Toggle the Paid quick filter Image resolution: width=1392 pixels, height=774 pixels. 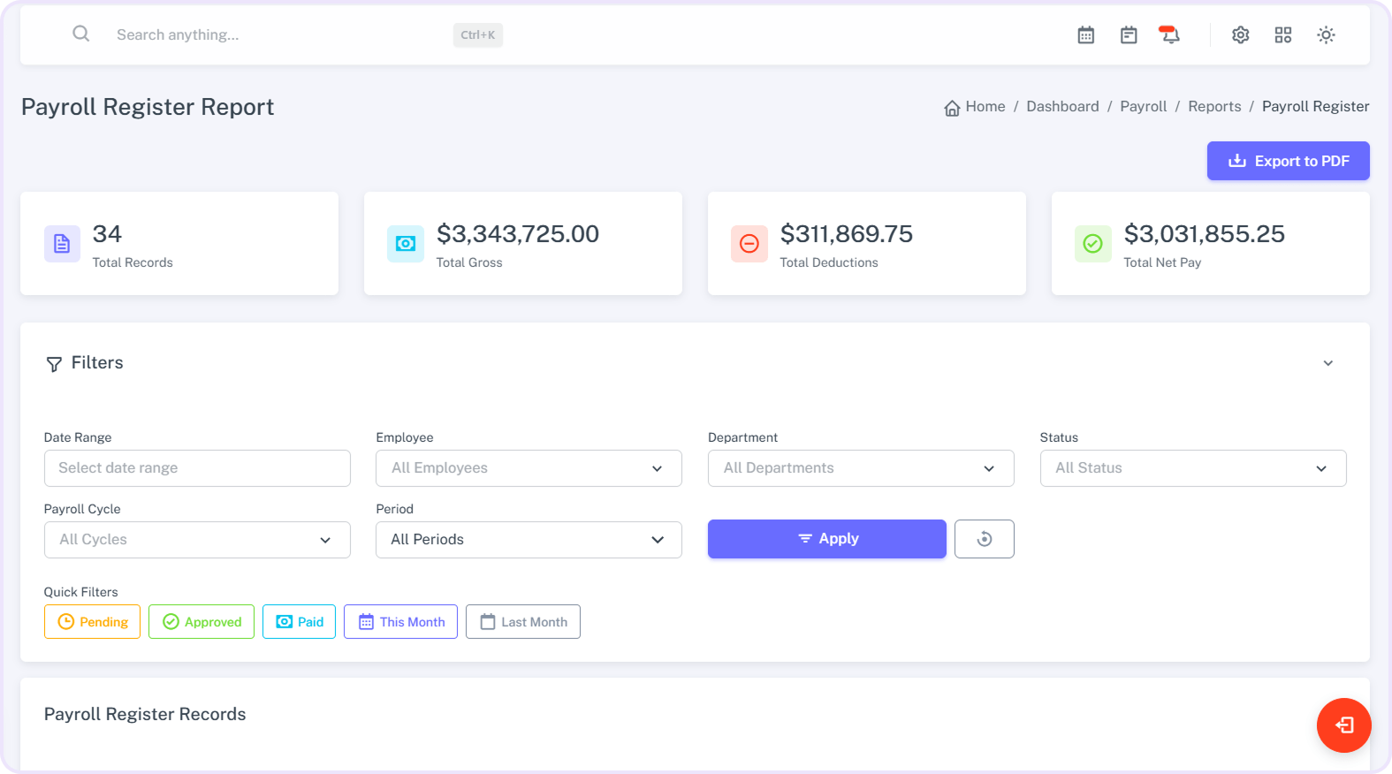click(299, 622)
